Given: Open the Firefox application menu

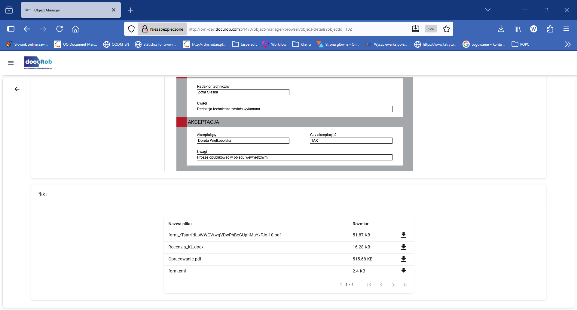Looking at the screenshot, I should [x=566, y=29].
